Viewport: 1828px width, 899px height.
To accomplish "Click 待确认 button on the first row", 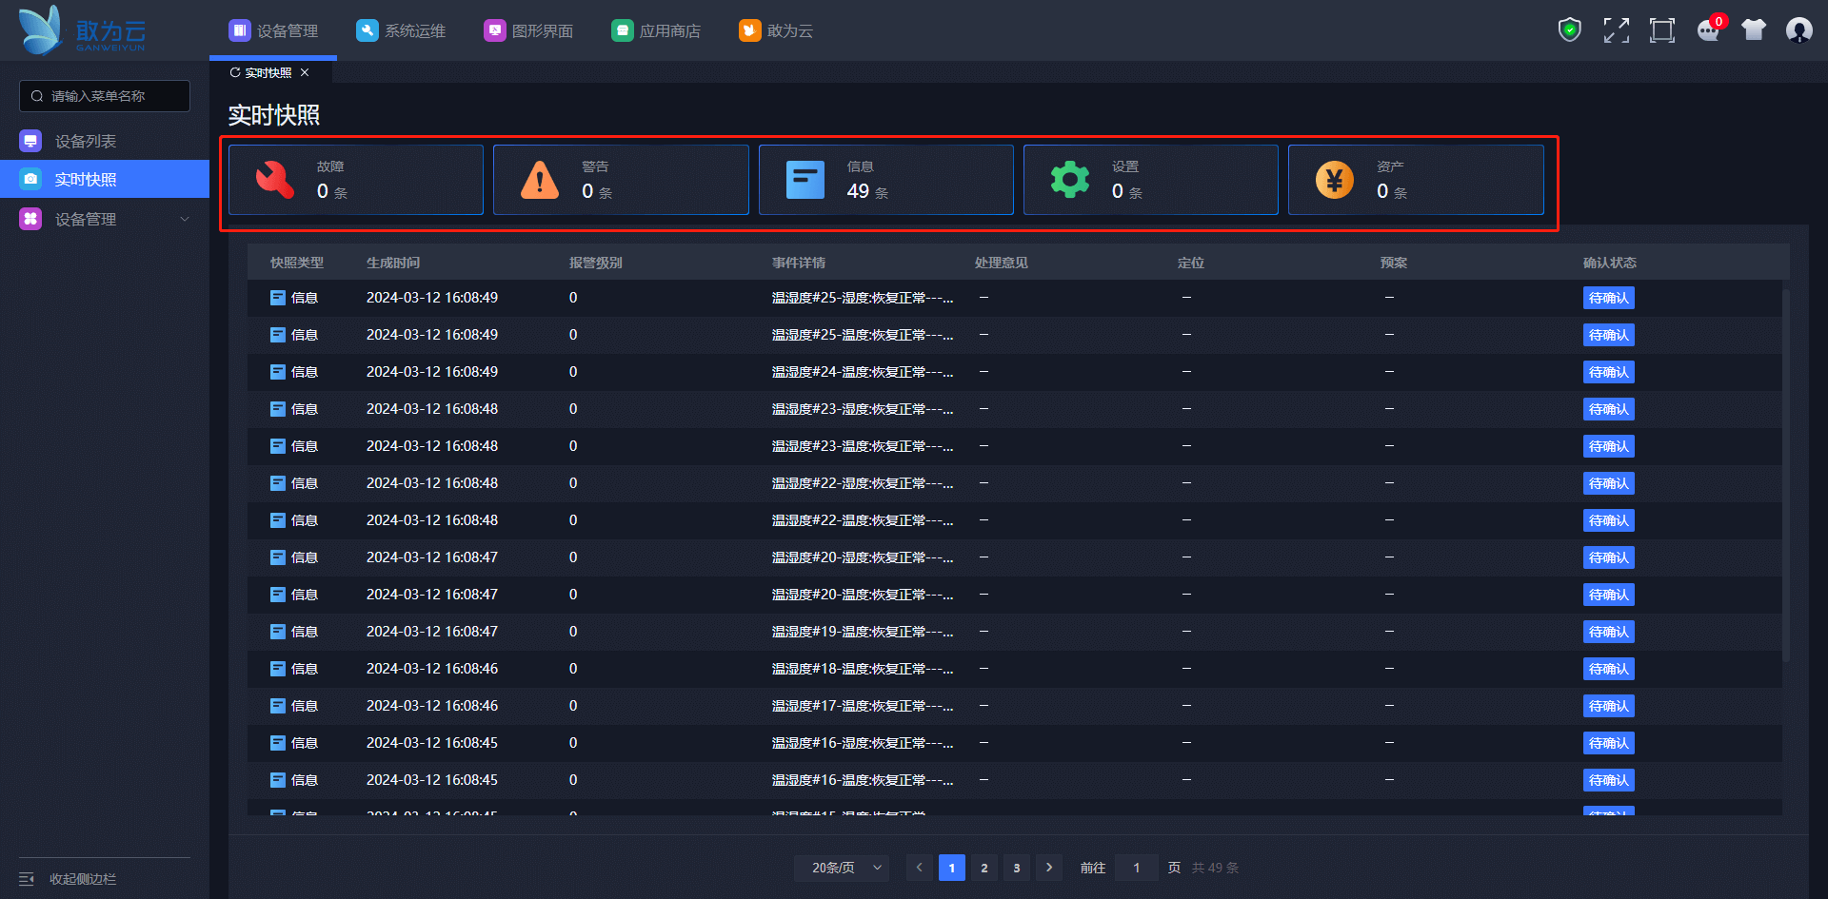I will pyautogui.click(x=1608, y=298).
